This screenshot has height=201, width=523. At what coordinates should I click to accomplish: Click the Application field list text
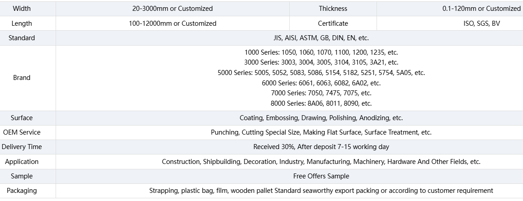[321, 162]
